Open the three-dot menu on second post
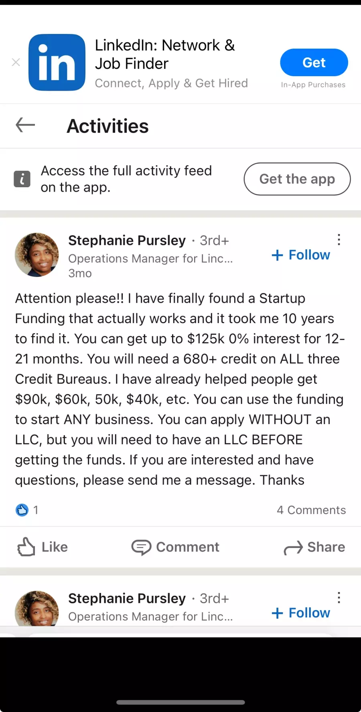This screenshot has width=361, height=712. (339, 598)
